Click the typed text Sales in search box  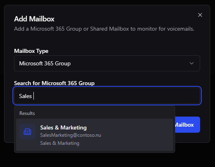click(x=25, y=96)
